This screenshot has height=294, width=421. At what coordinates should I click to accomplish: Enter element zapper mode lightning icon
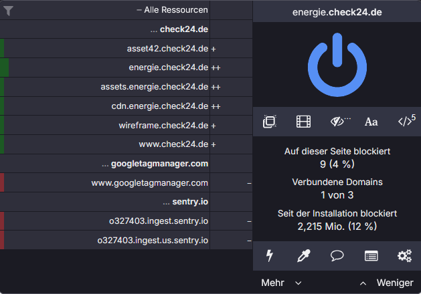(x=270, y=256)
